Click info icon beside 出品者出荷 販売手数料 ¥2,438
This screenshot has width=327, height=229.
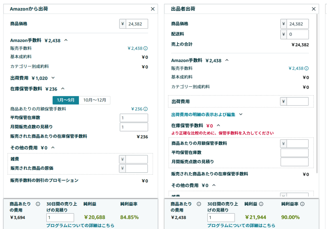pos(307,68)
